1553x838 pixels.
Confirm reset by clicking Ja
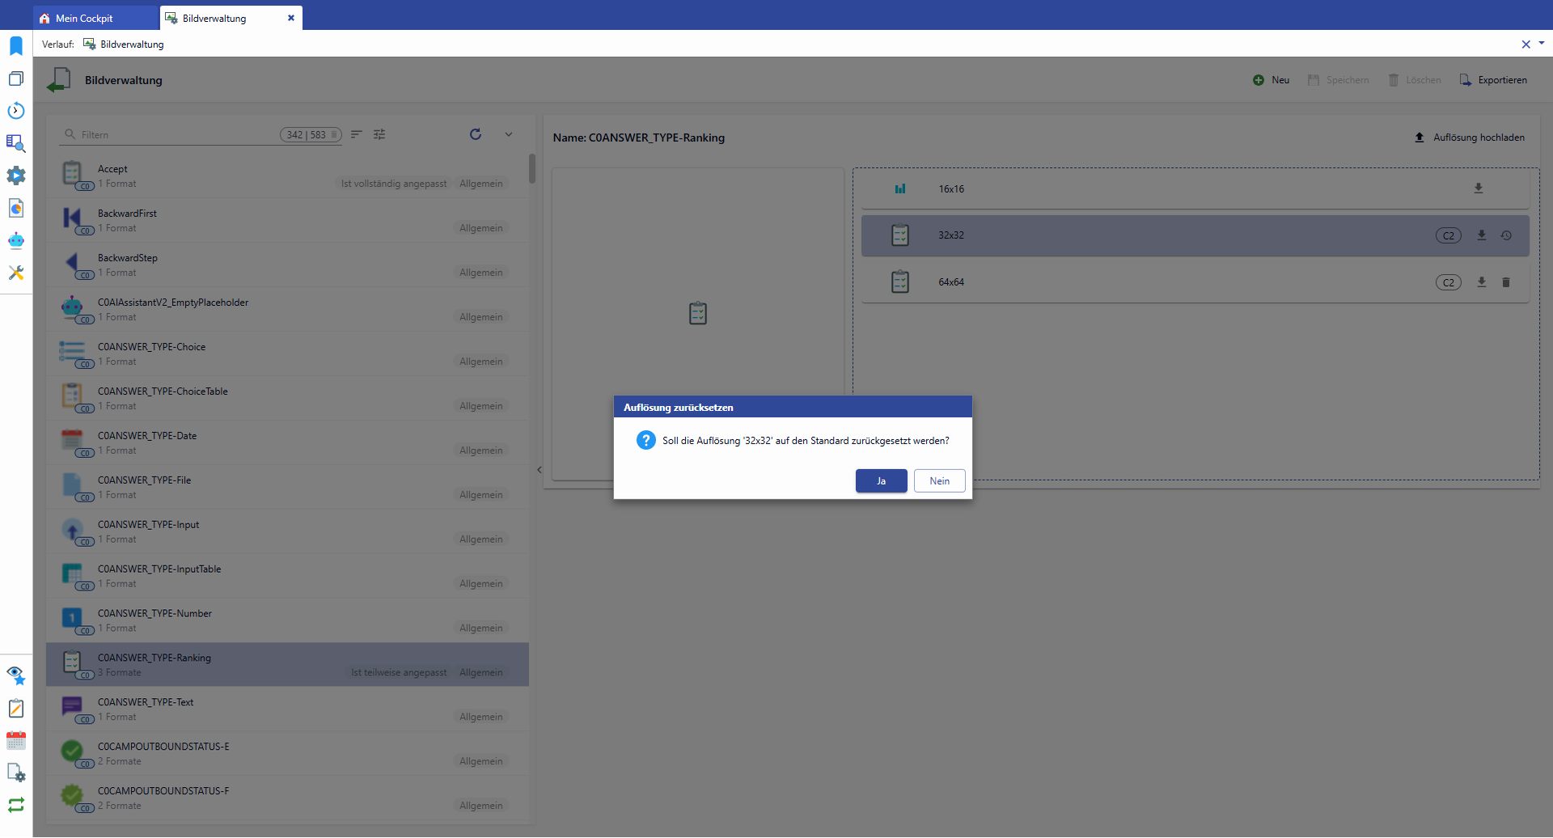pos(881,480)
